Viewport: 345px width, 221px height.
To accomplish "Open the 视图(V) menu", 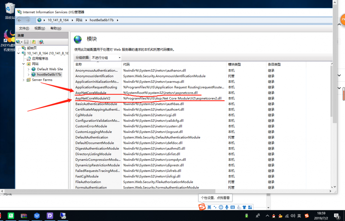I will 40,28.
